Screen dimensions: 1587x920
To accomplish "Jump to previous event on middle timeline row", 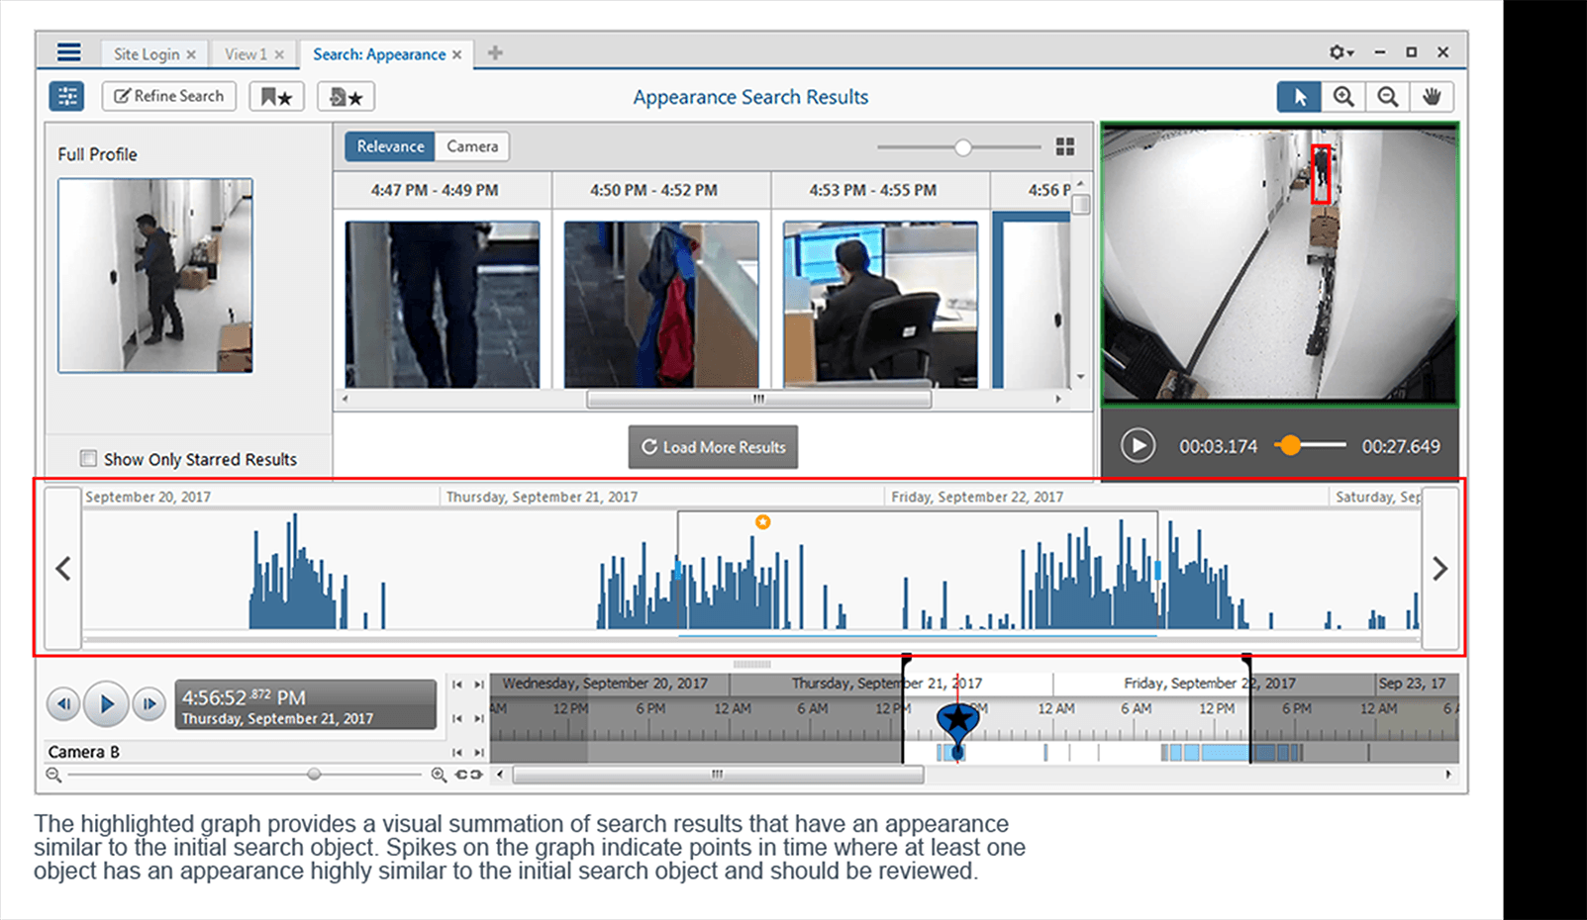I will (x=457, y=719).
